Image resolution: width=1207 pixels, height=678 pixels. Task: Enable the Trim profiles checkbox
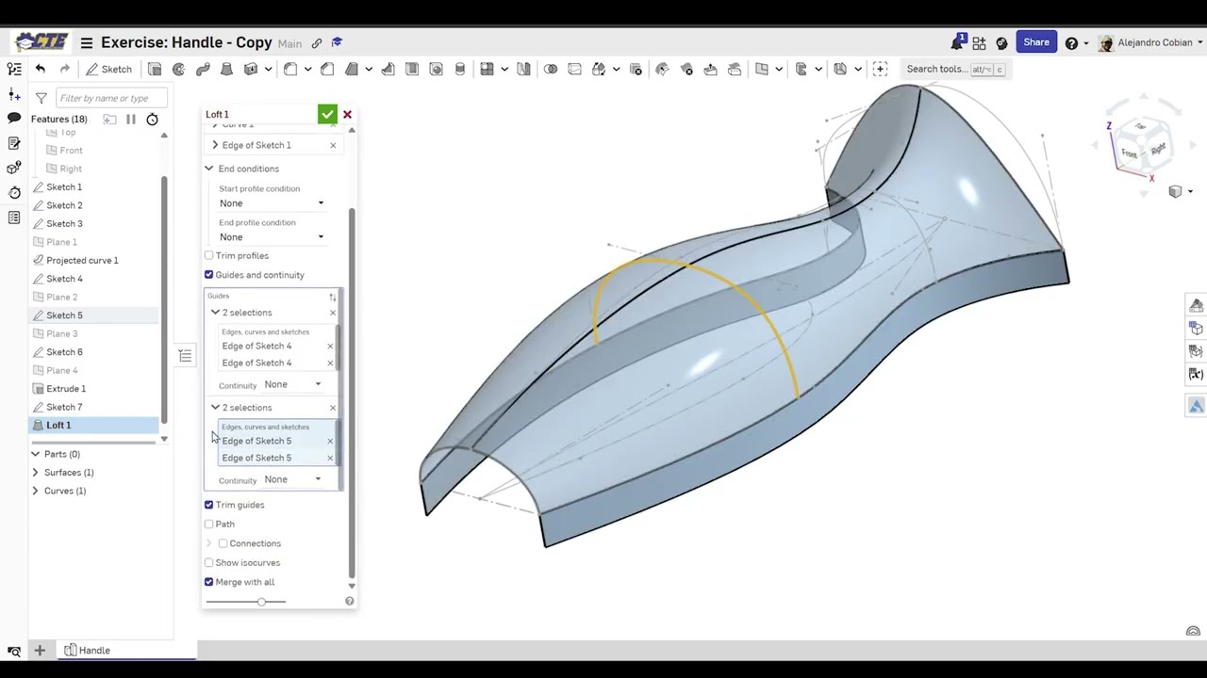click(x=209, y=255)
